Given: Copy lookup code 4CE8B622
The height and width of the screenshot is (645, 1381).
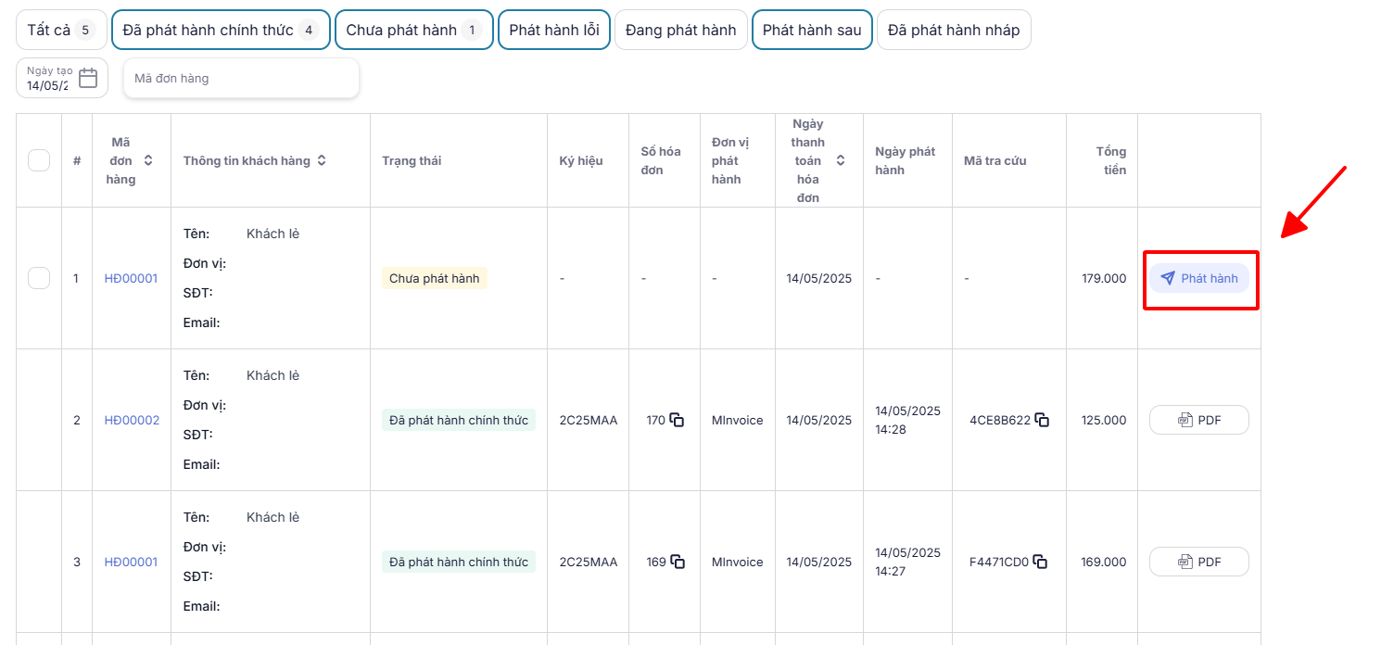Looking at the screenshot, I should [1043, 420].
